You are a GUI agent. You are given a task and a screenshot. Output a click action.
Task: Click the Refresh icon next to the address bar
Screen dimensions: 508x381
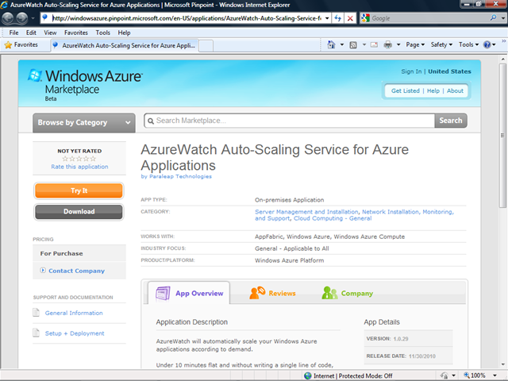coord(338,18)
